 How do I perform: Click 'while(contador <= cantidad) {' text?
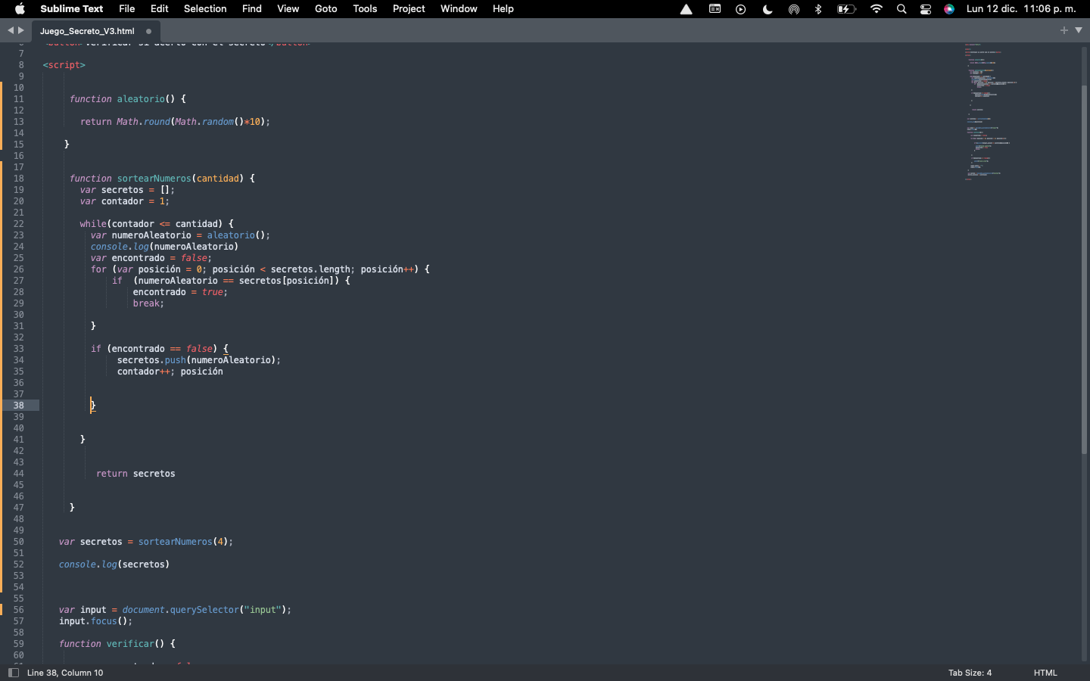coord(157,224)
